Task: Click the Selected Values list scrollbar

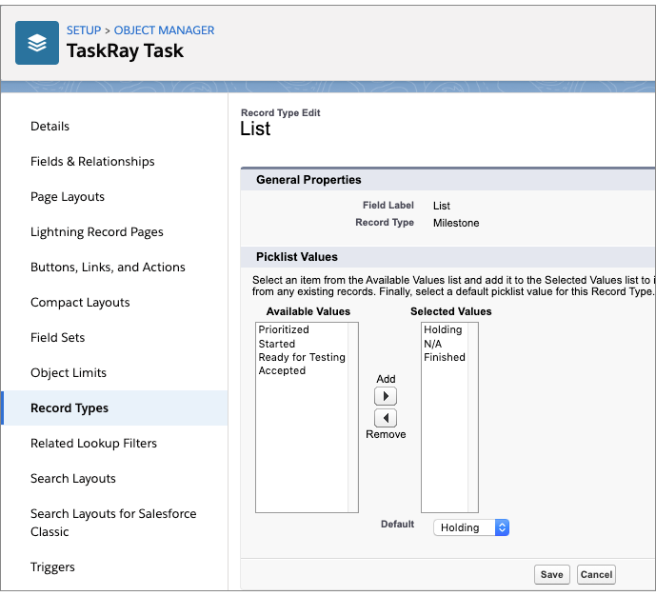Action: click(473, 417)
